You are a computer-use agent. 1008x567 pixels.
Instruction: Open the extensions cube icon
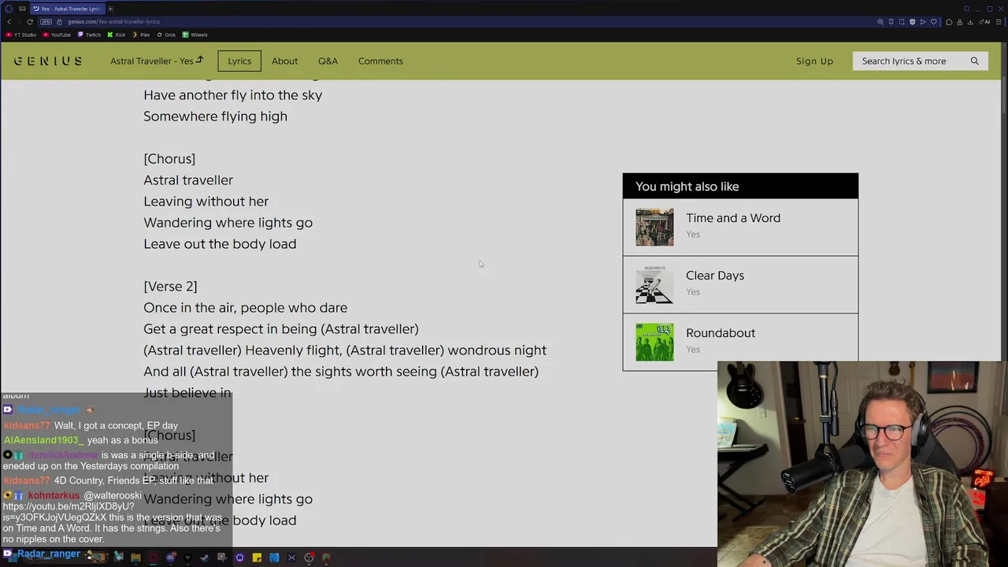pos(949,22)
